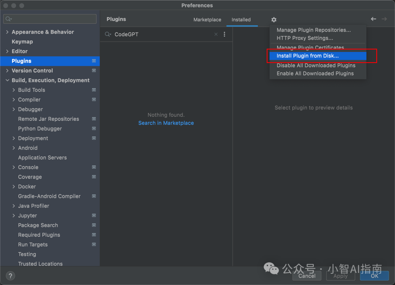Click the gear icon in Plugins header
The image size is (395, 285).
coord(274,20)
